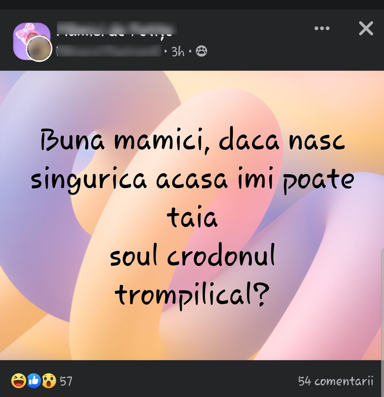The height and width of the screenshot is (397, 384).
Task: Open the three-dot post options menu
Action: pyautogui.click(x=322, y=28)
